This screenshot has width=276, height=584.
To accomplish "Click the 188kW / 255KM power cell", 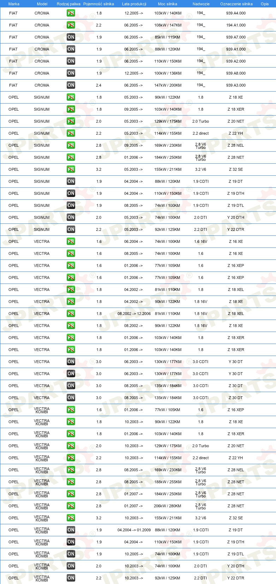I will pos(168,482).
